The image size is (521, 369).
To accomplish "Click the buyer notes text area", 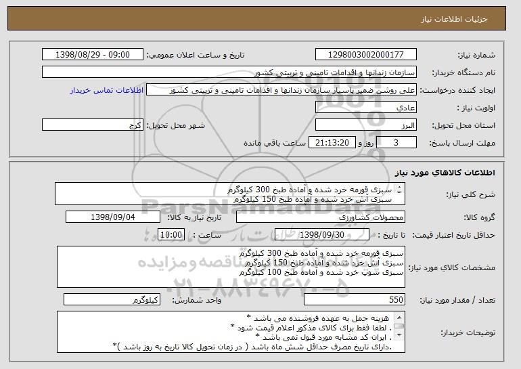I will click(x=231, y=332).
